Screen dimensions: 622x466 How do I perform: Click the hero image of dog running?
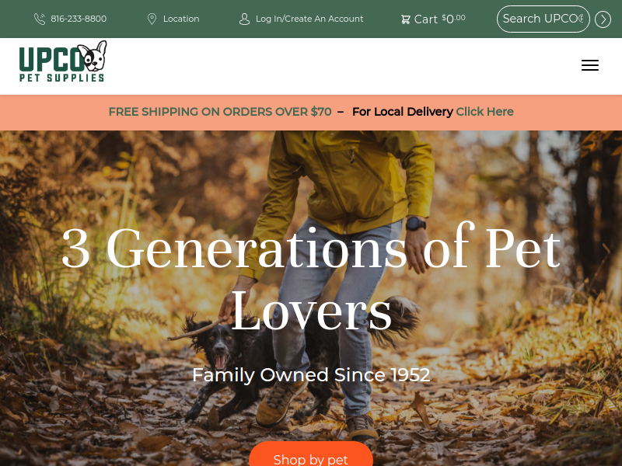pyautogui.click(x=311, y=298)
